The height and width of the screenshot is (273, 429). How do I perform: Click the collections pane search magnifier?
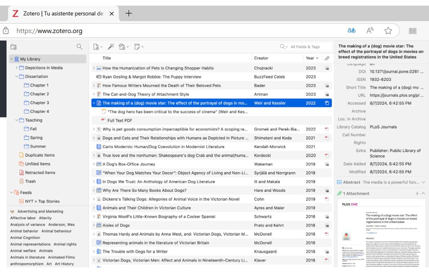click(x=79, y=47)
